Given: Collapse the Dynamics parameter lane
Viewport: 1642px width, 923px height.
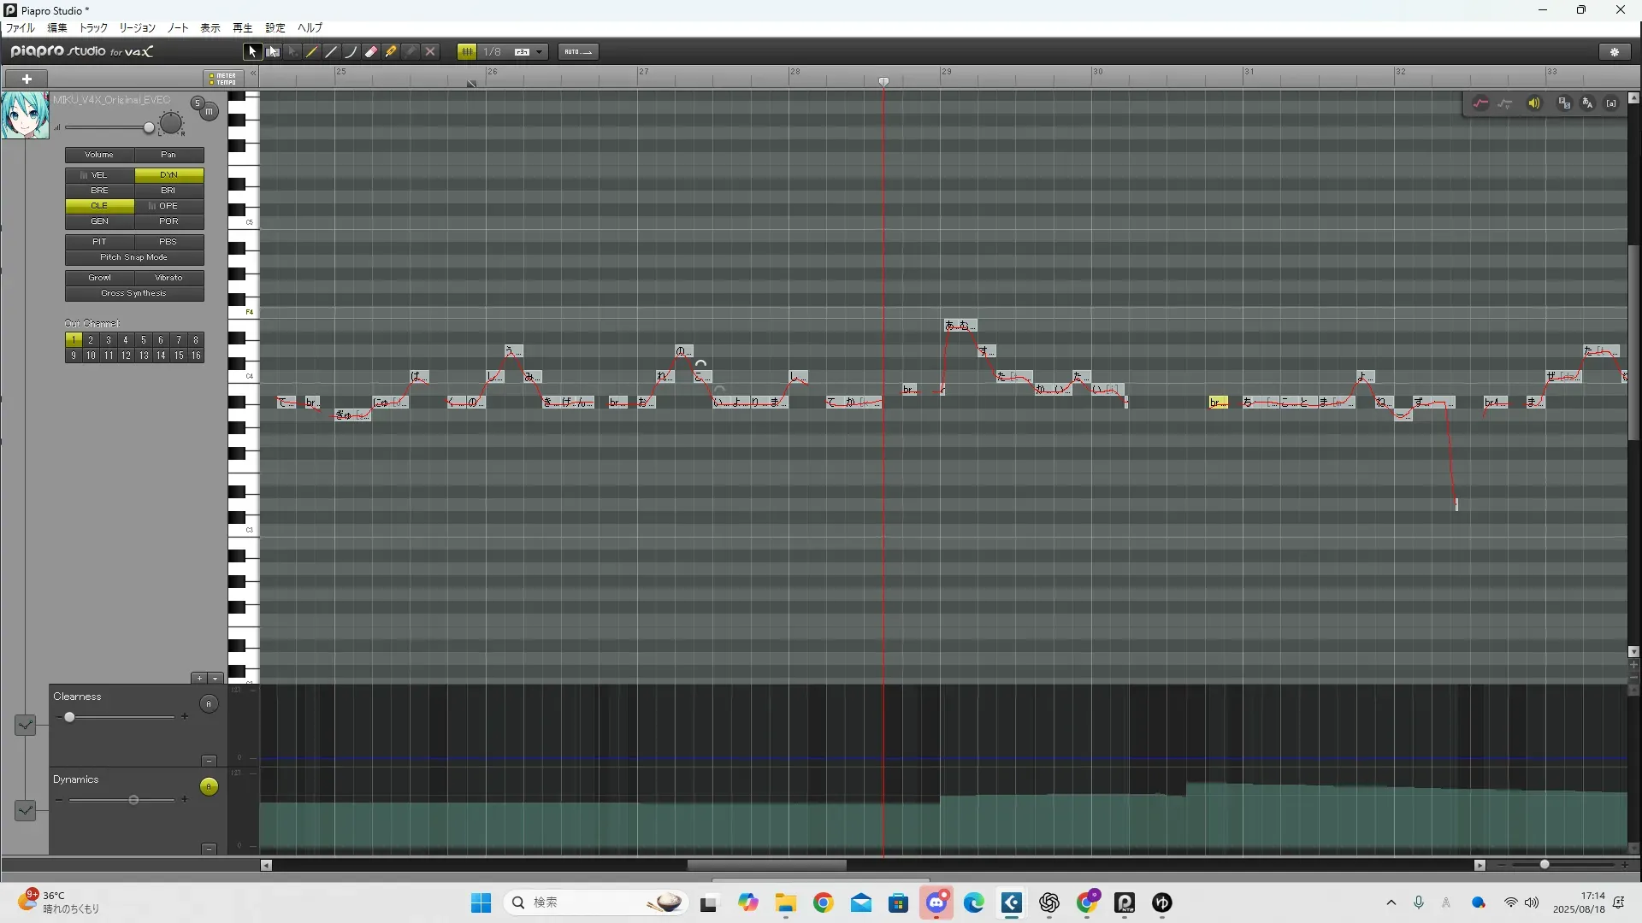Looking at the screenshot, I should [x=209, y=849].
